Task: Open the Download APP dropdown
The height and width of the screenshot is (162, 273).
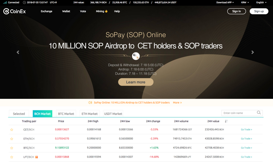Action: click(x=225, y=2)
